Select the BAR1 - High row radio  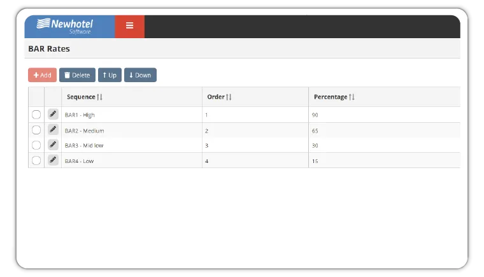click(36, 115)
